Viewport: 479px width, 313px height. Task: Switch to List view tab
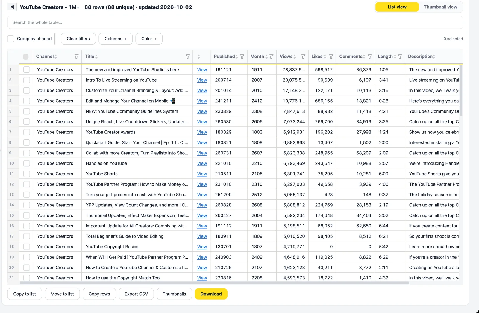tap(397, 7)
